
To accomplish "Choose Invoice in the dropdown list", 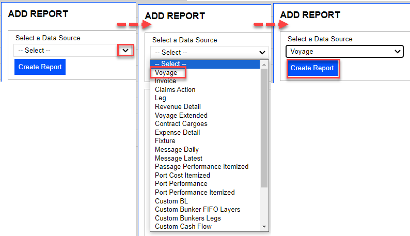I will (x=165, y=81).
